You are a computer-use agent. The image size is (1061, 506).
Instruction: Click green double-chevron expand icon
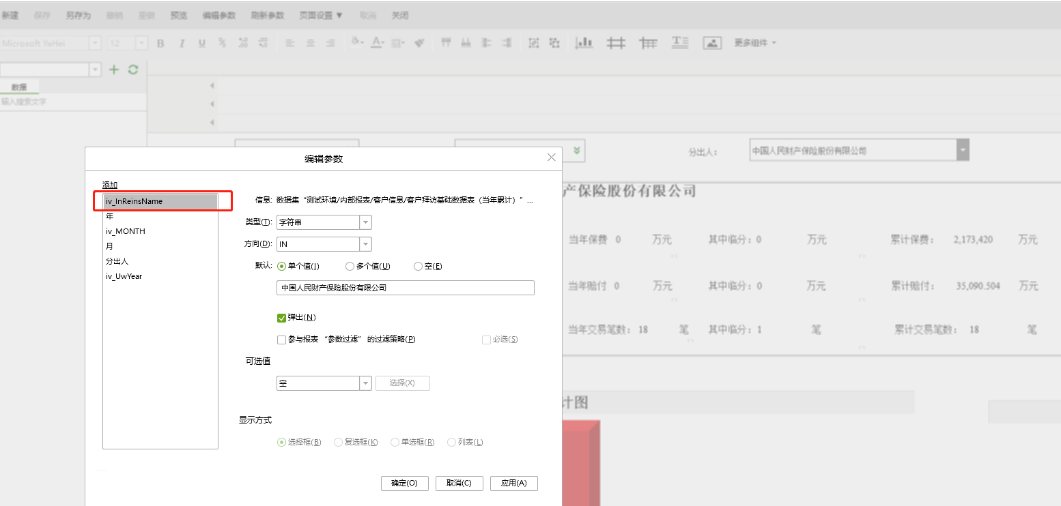578,151
